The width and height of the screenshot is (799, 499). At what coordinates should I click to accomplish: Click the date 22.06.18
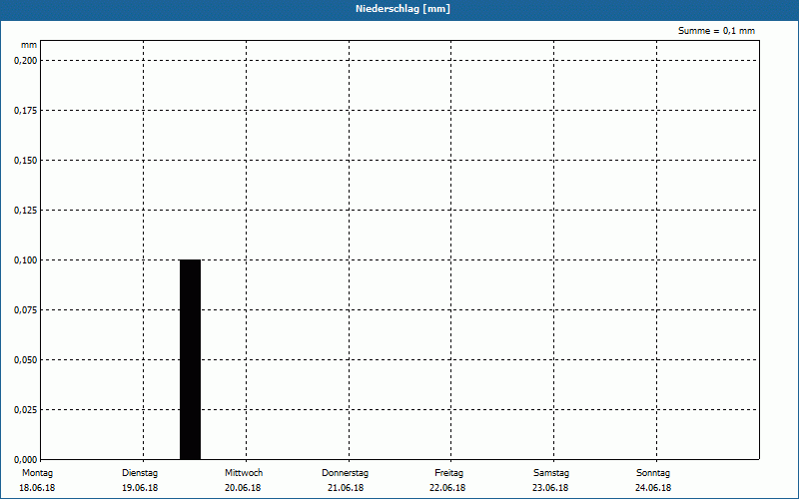(447, 488)
